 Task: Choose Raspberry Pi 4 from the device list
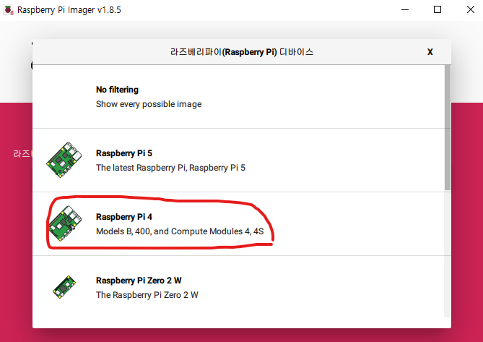[239, 224]
